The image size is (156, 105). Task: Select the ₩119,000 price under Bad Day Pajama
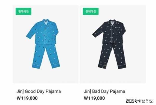pyautogui.click(x=94, y=98)
